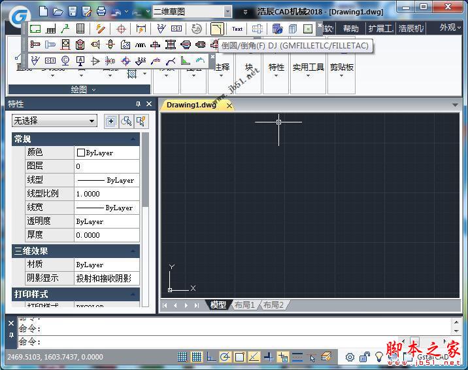Open the 帮助 ribbon tab
This screenshot has width=468, height=370.
pos(351,29)
